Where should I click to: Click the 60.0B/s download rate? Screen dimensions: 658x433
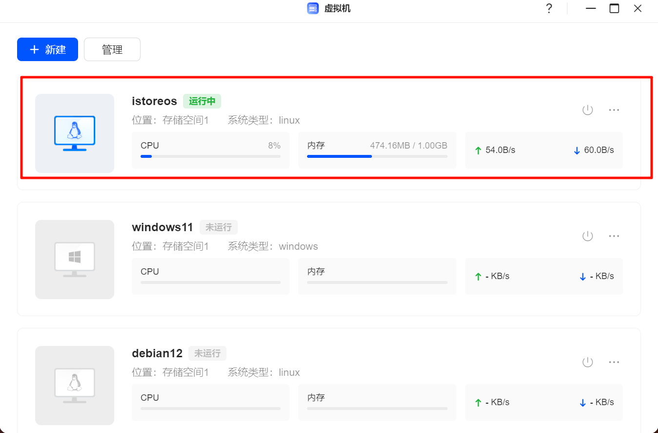pos(599,150)
